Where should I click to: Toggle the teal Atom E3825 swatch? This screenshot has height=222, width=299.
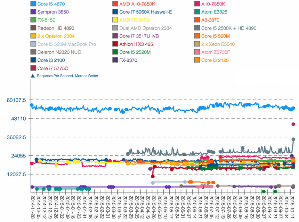pyautogui.click(x=197, y=12)
